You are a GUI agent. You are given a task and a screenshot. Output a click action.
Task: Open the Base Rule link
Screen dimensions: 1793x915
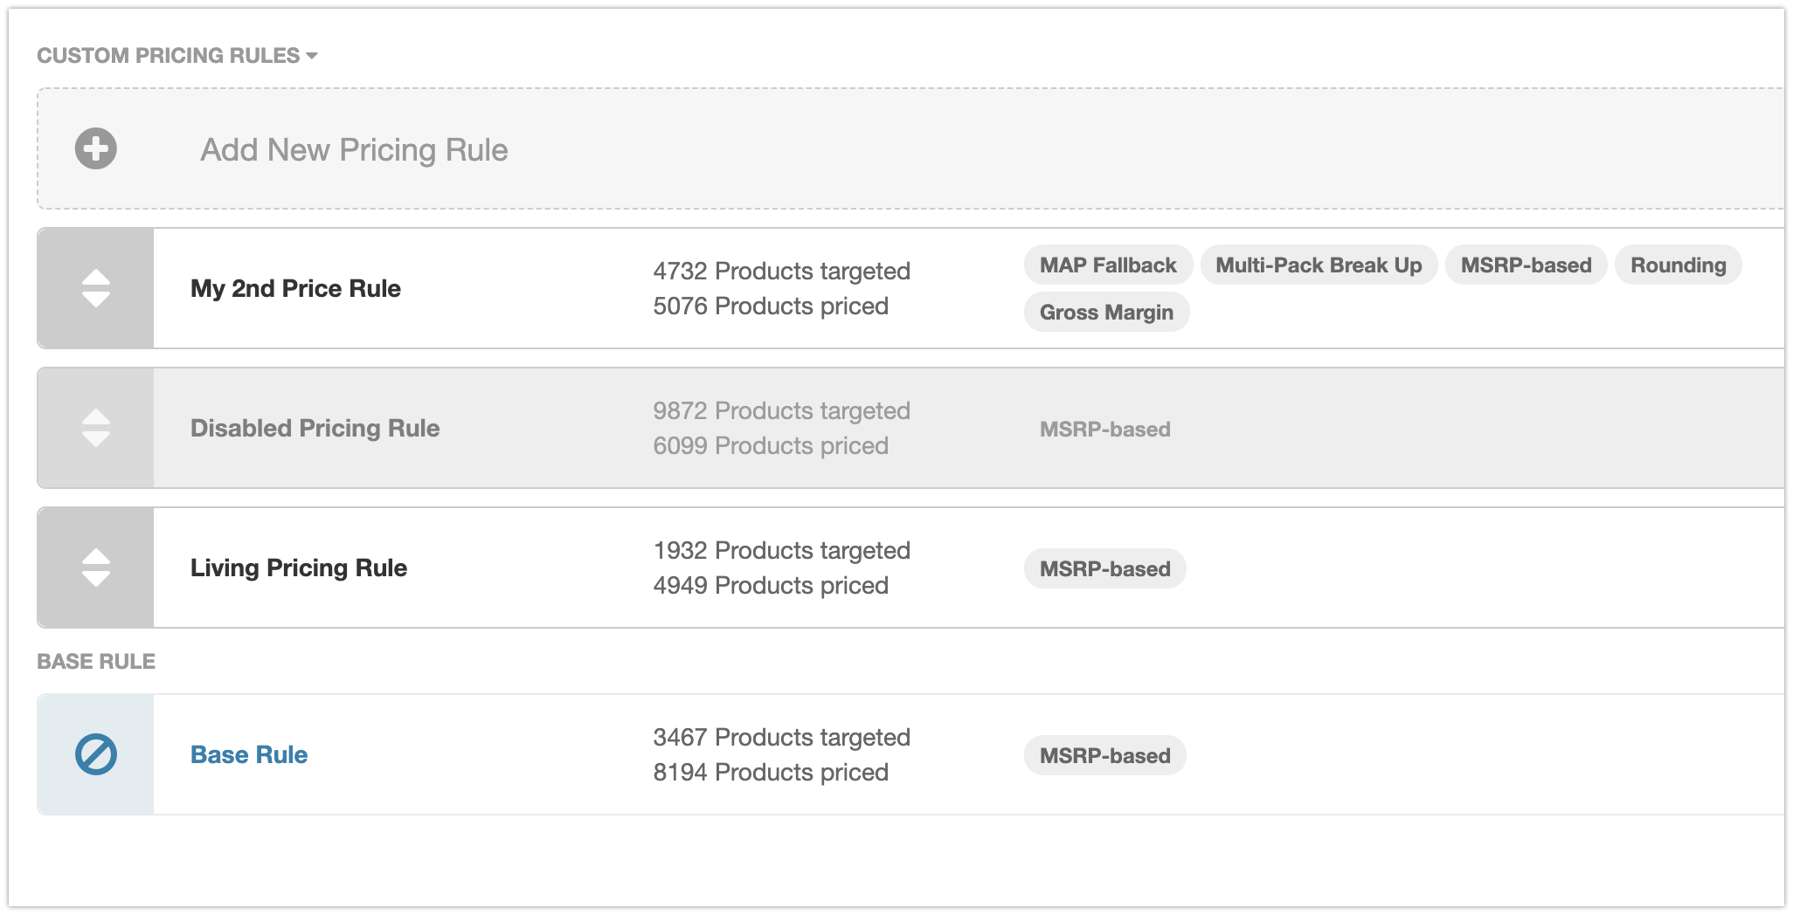[x=249, y=754]
